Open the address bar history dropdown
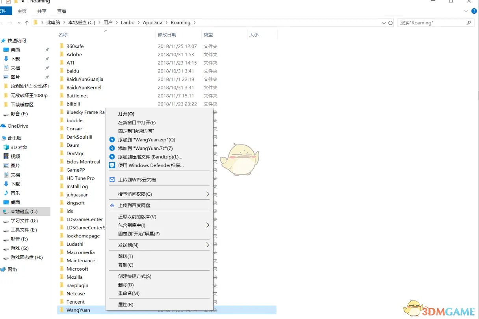 pyautogui.click(x=384, y=23)
